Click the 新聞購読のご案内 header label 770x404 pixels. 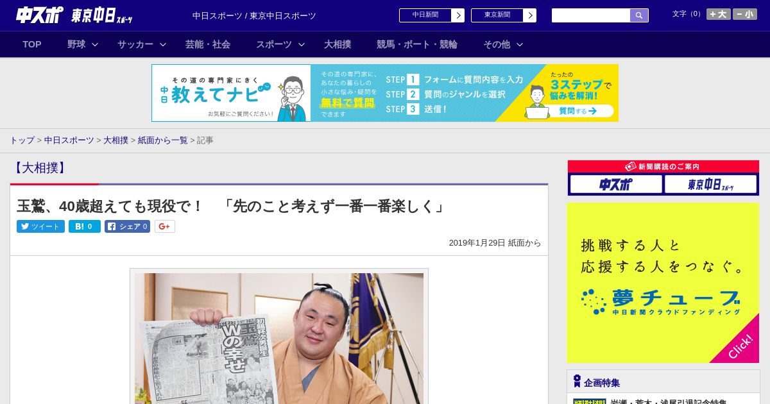(663, 167)
